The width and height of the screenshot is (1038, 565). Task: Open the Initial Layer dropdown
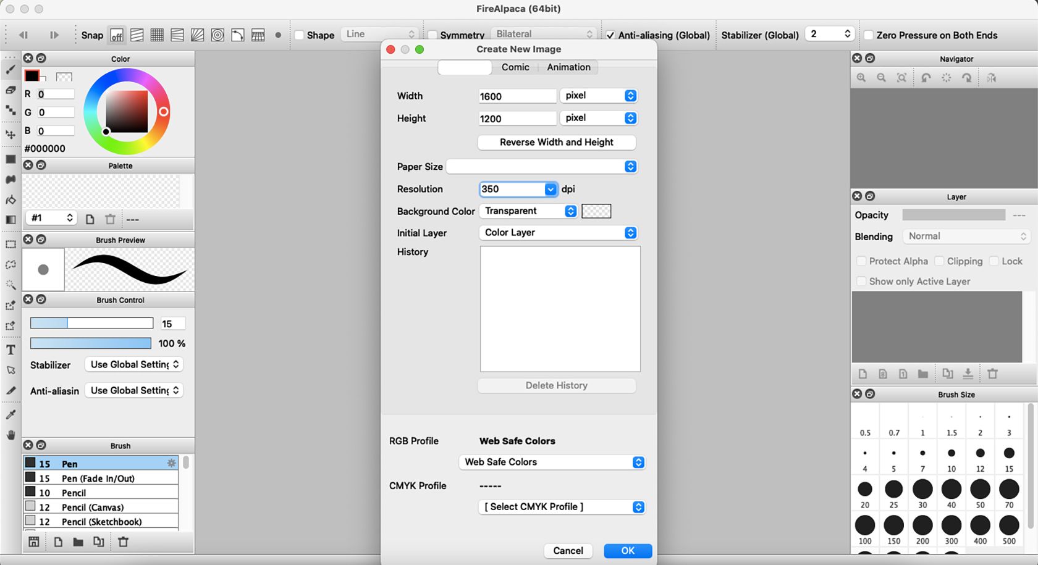point(558,233)
